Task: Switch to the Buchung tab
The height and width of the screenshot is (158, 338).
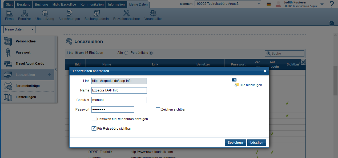Action: coord(41,5)
